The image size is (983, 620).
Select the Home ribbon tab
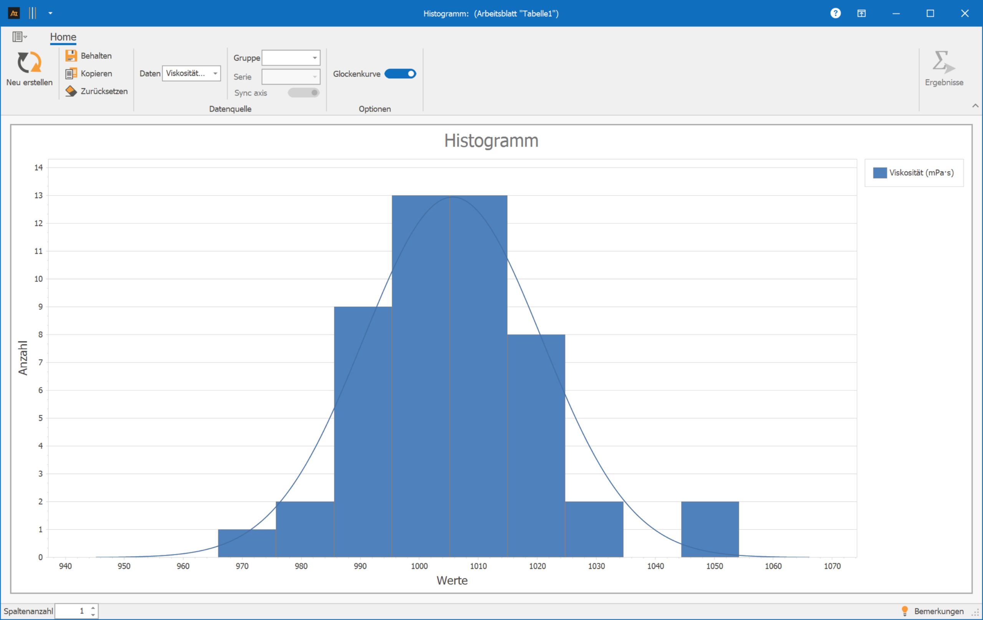[x=63, y=37]
